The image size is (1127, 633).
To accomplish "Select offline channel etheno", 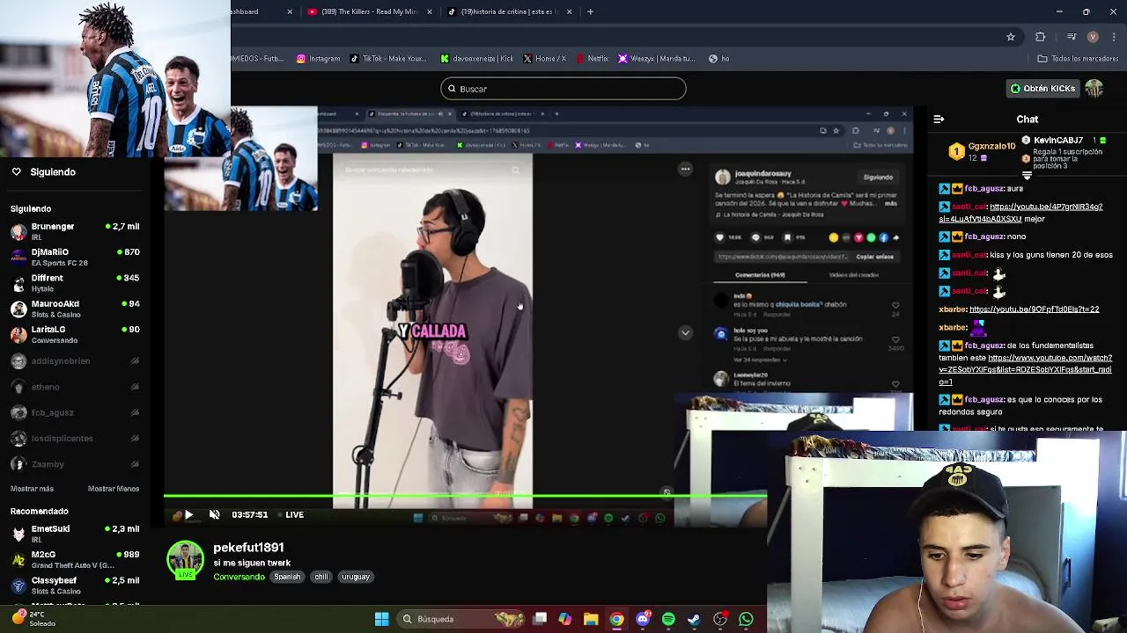I will pyautogui.click(x=75, y=387).
